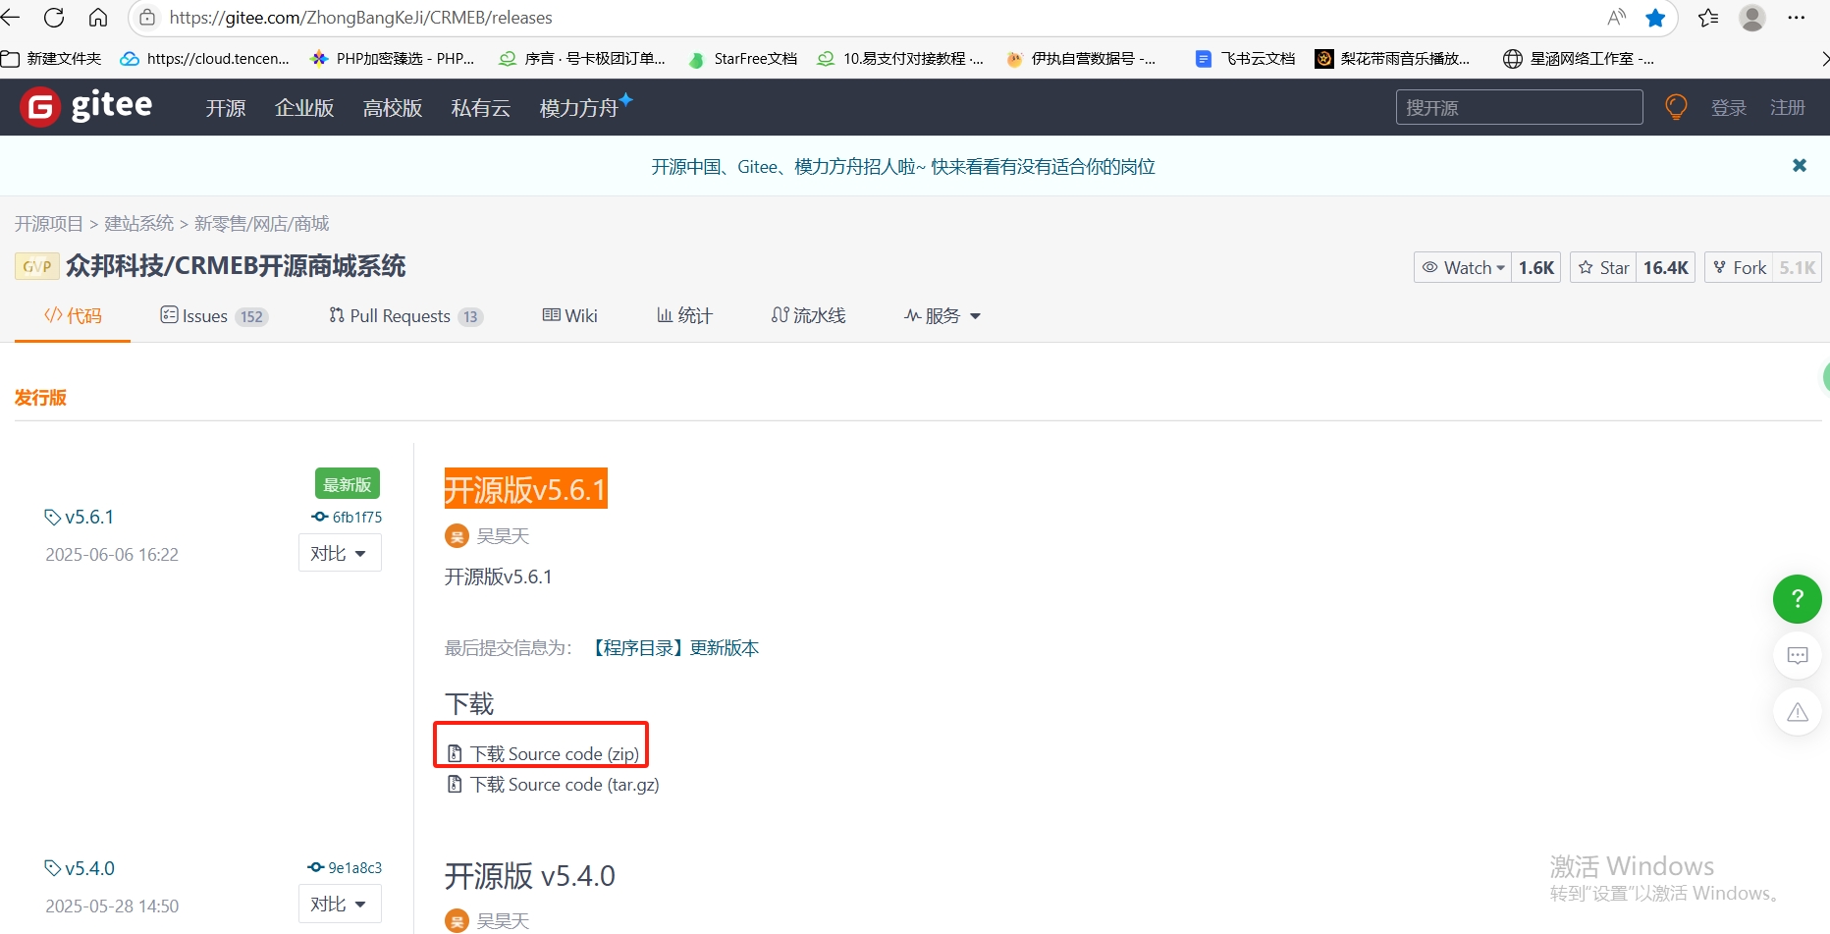Expand the 服务 dropdown tab
Image resolution: width=1830 pixels, height=934 pixels.
[942, 315]
